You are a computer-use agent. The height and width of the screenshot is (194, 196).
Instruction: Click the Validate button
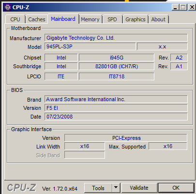(139, 188)
